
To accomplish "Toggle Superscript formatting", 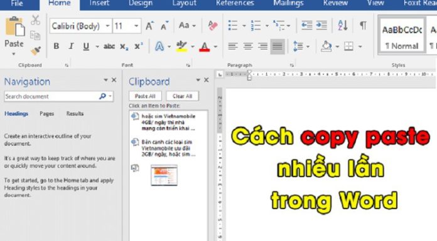I will (x=139, y=46).
